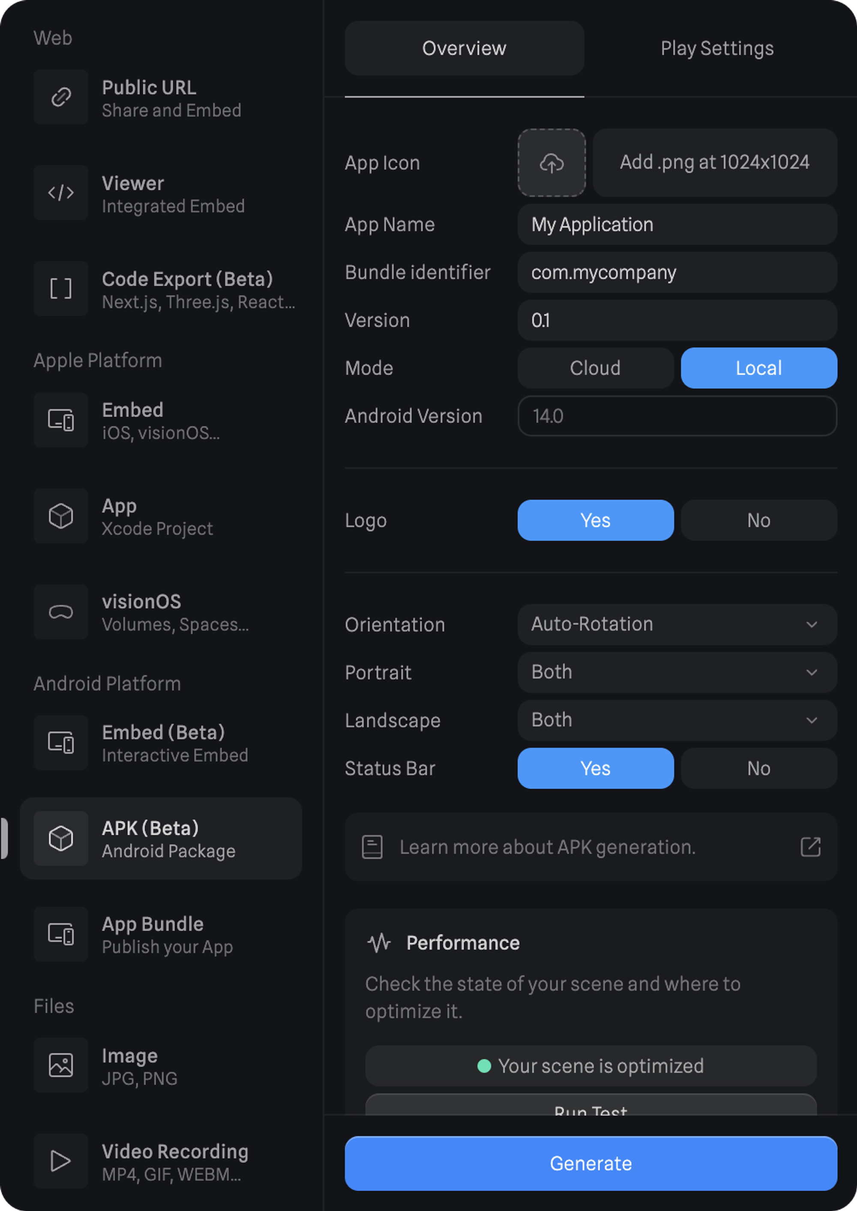Viewport: 857px width, 1211px height.
Task: Click the App Icon upload cloud
Action: [551, 163]
